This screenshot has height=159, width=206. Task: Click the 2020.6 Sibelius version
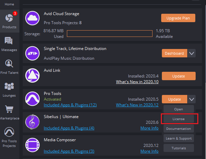point(152,122)
